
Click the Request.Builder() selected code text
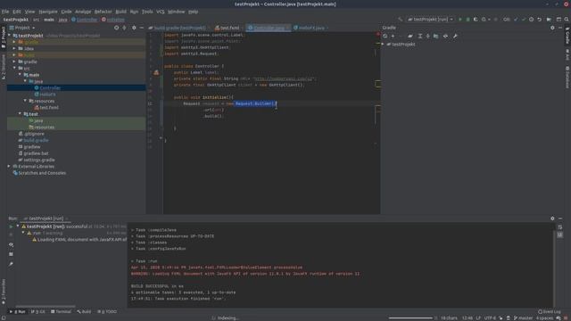pyautogui.click(x=255, y=103)
